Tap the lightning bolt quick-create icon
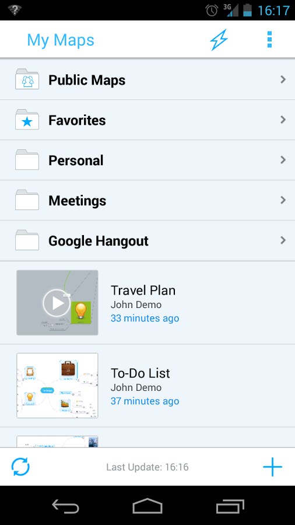The image size is (295, 525). coord(219,40)
